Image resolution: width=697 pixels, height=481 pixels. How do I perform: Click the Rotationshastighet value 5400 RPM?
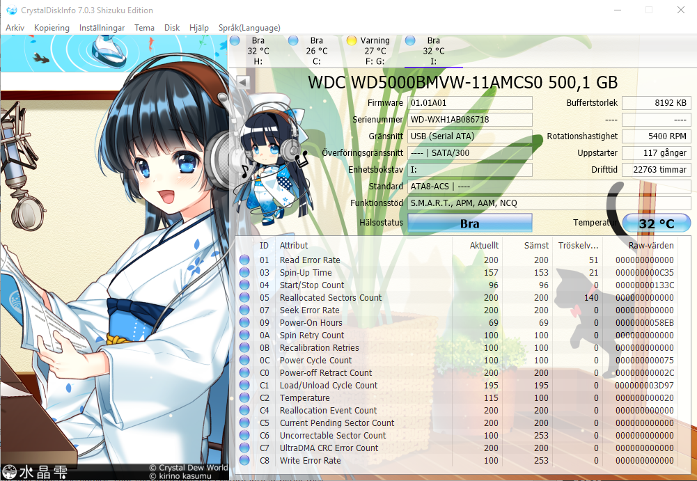click(657, 136)
